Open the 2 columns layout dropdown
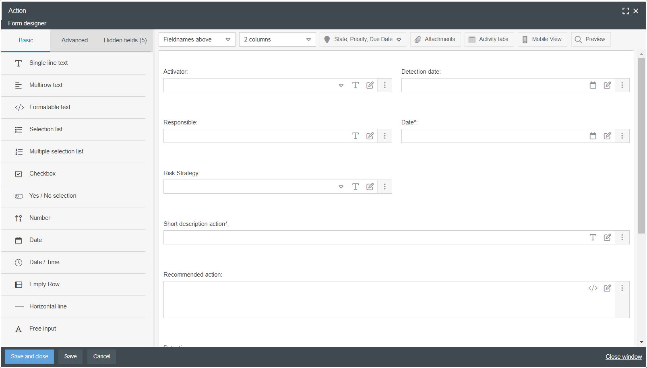This screenshot has width=647, height=368. (x=277, y=39)
